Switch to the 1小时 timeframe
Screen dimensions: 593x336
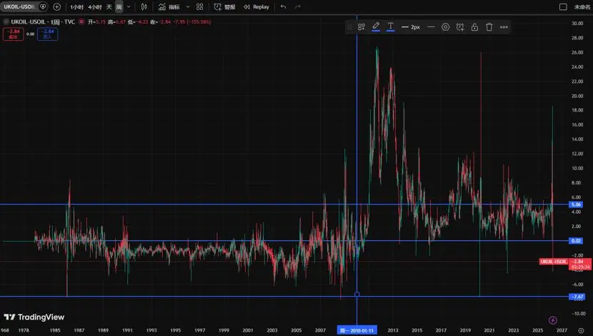click(76, 7)
